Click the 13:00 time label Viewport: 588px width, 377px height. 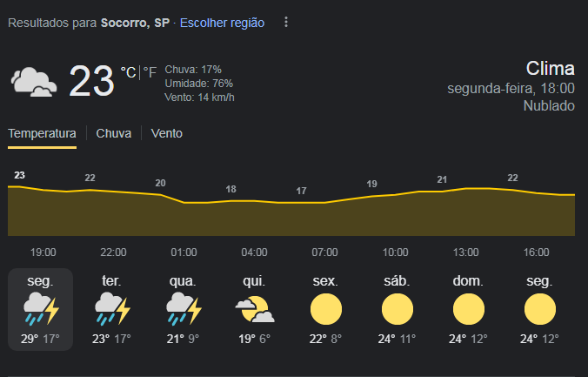click(x=465, y=252)
